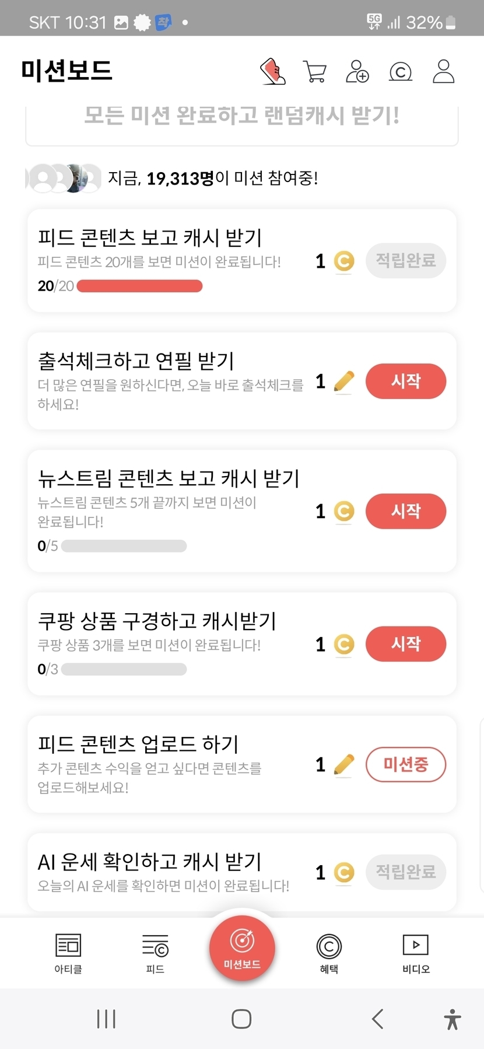Tap the 20/20 feed progress bar
The width and height of the screenshot is (484, 1049).
coord(139,286)
